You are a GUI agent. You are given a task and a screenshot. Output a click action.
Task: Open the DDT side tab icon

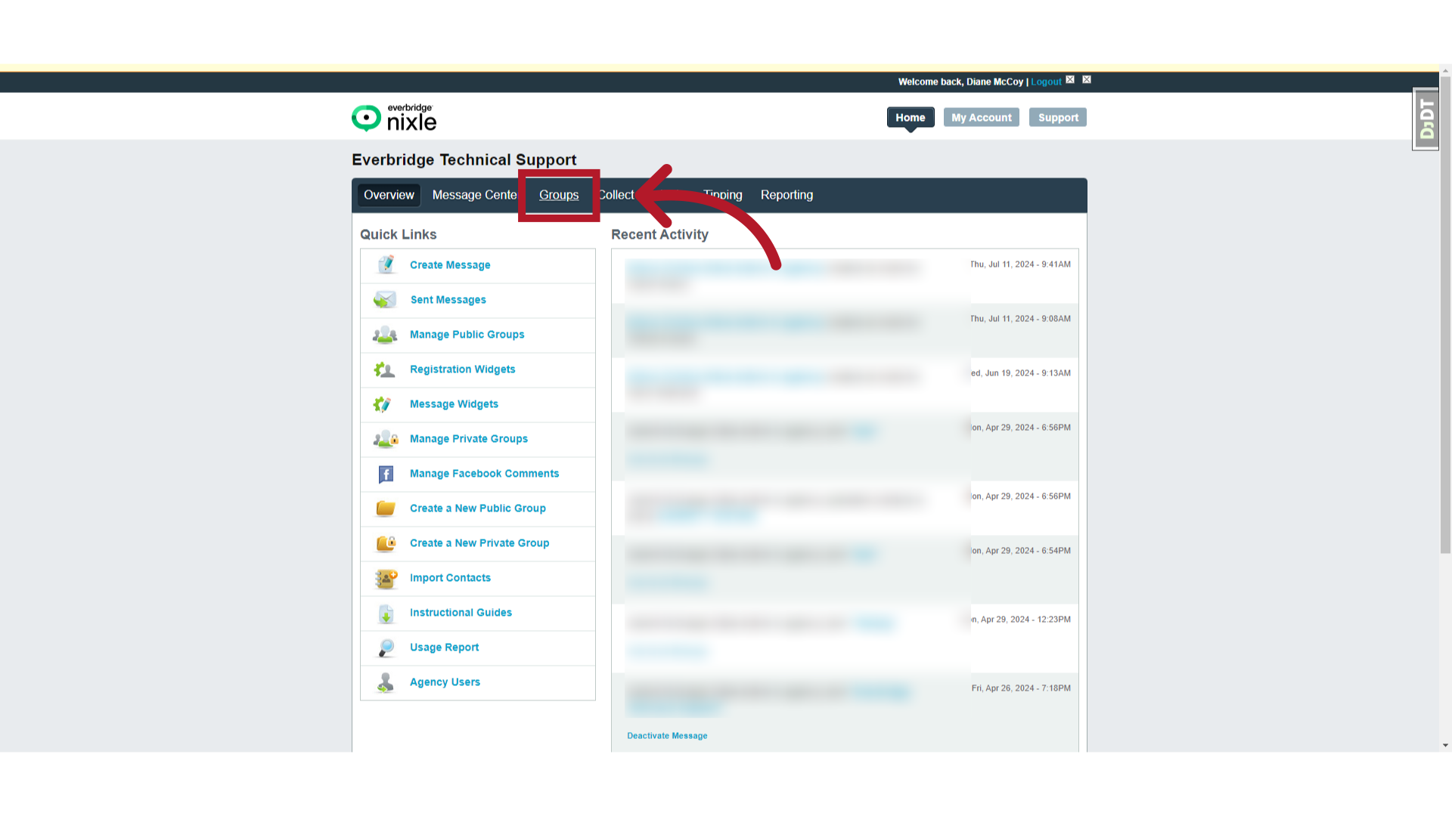(x=1426, y=119)
